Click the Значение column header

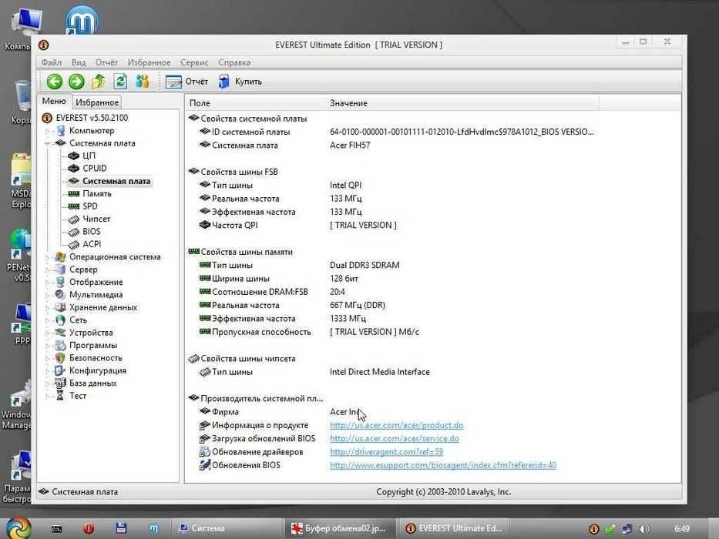click(462, 103)
